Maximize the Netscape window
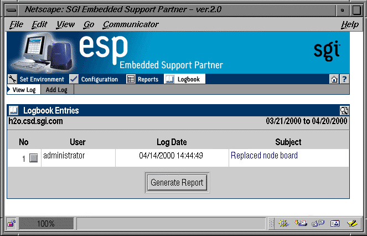 tap(356, 10)
